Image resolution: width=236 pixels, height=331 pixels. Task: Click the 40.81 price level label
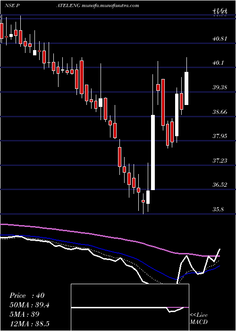(220, 39)
